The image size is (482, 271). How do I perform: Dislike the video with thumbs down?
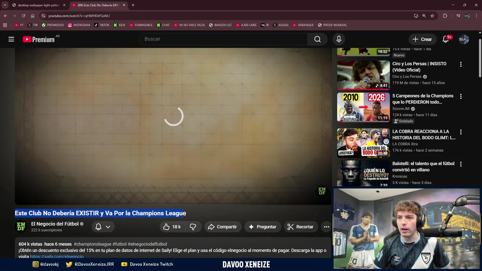[x=193, y=227]
